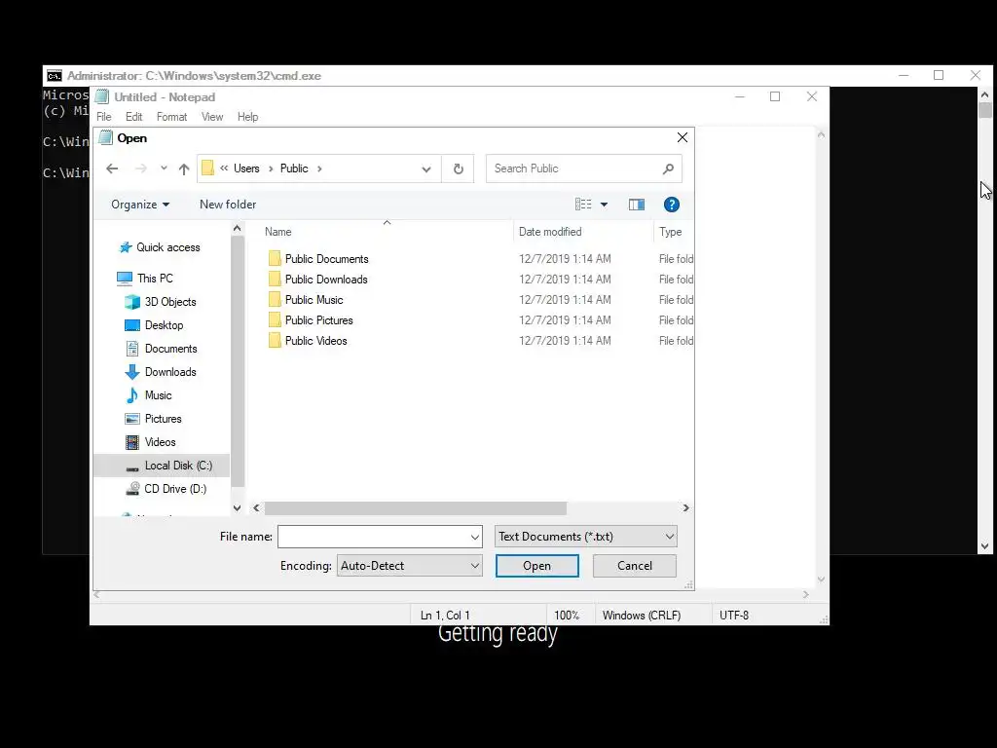Click Ln 1, Col 1 status text

click(x=445, y=616)
